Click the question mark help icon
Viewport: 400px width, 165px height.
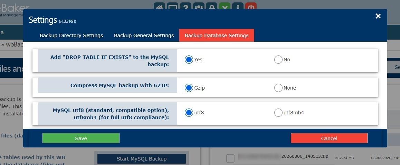185,7
